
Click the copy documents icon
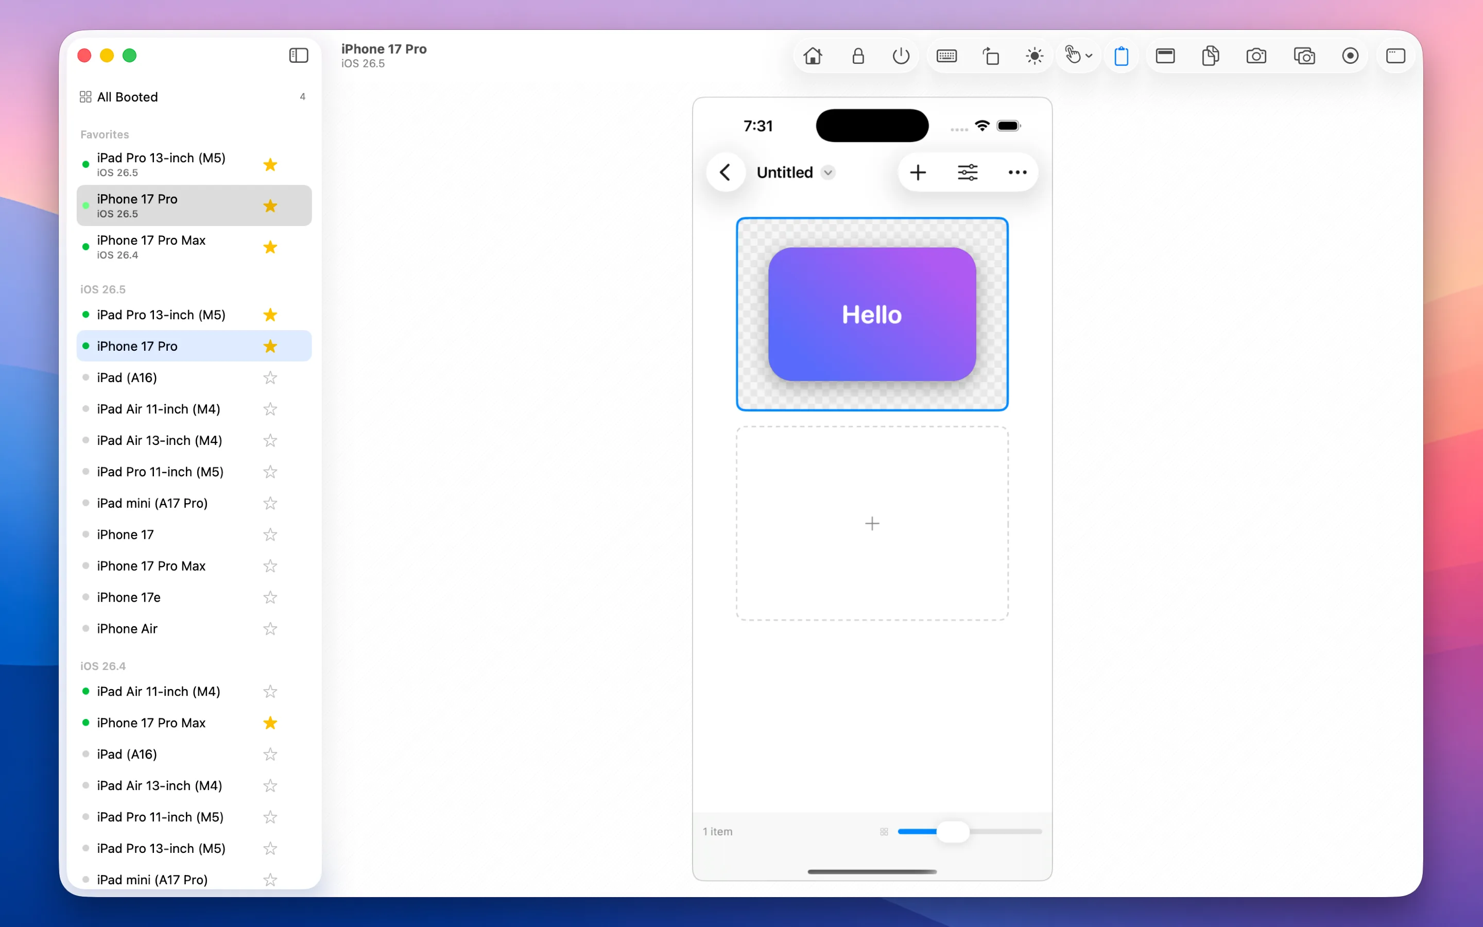click(1210, 56)
